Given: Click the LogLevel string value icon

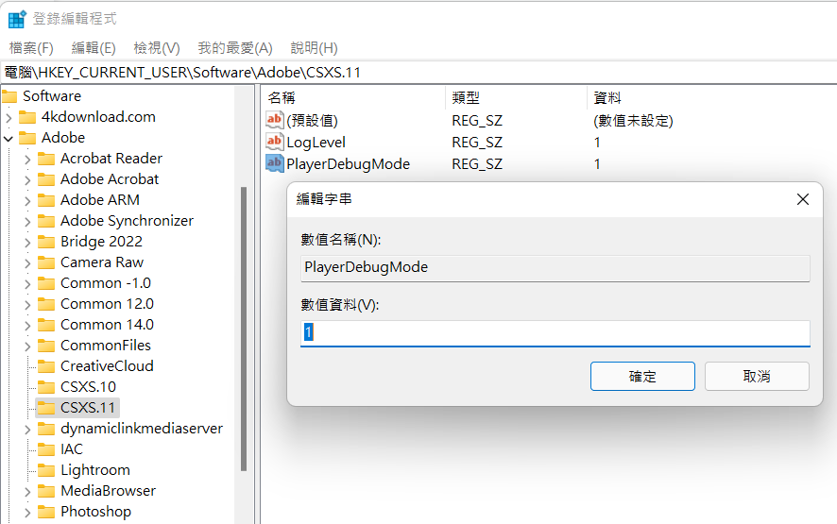Looking at the screenshot, I should pos(274,142).
